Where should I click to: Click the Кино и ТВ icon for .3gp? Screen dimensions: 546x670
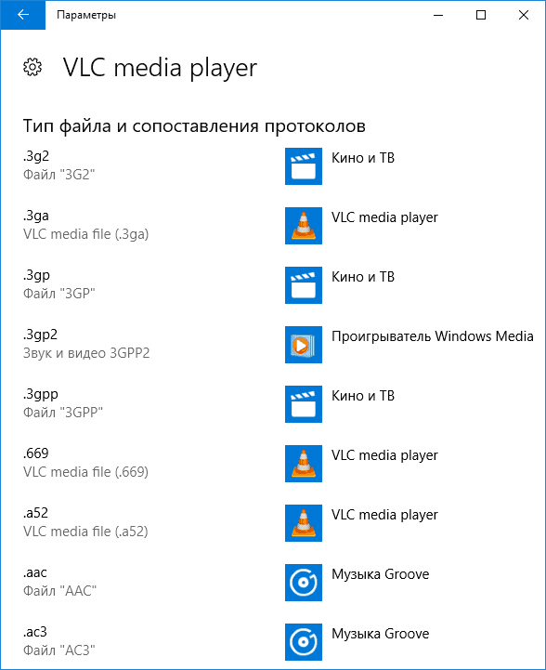click(304, 285)
